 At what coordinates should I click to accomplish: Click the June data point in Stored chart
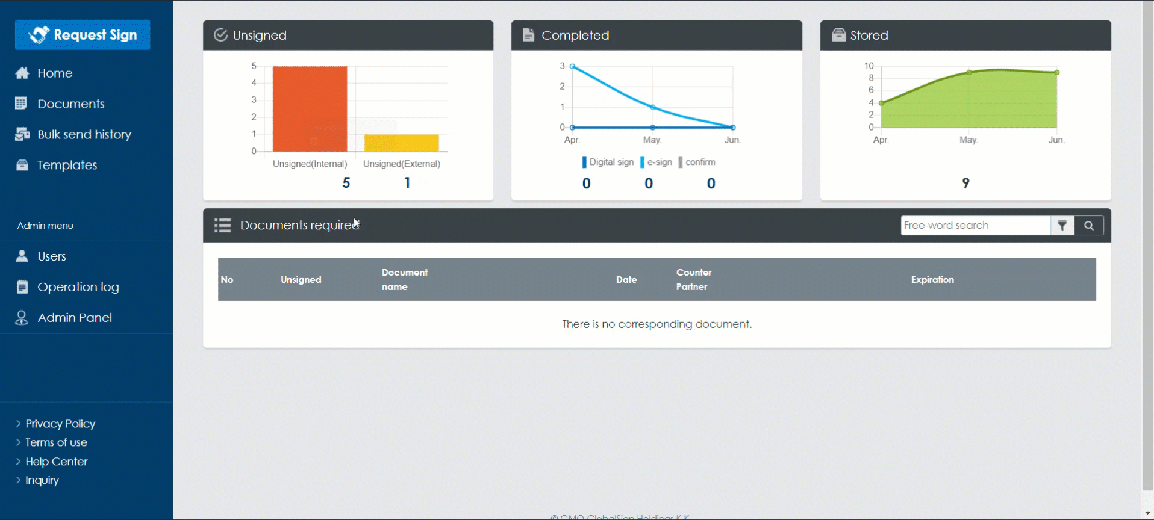(1057, 73)
